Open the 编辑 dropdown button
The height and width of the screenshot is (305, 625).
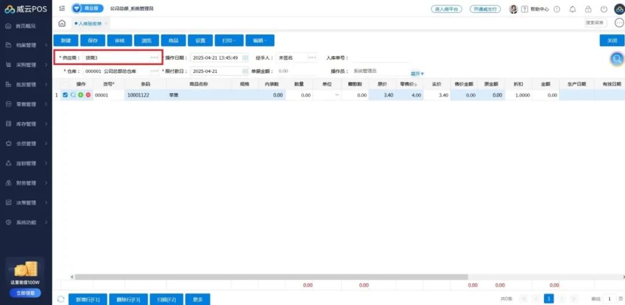[260, 41]
